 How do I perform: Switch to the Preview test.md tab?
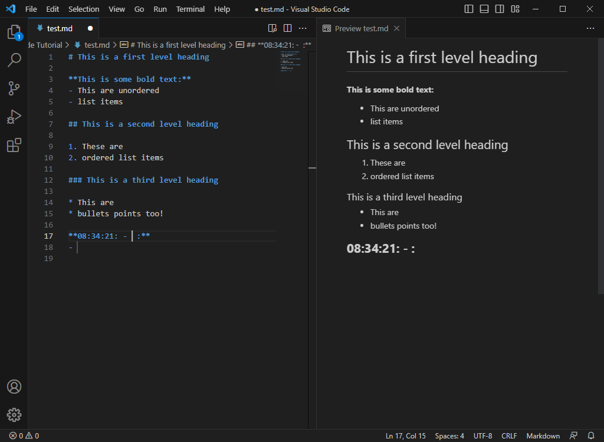pyautogui.click(x=362, y=28)
